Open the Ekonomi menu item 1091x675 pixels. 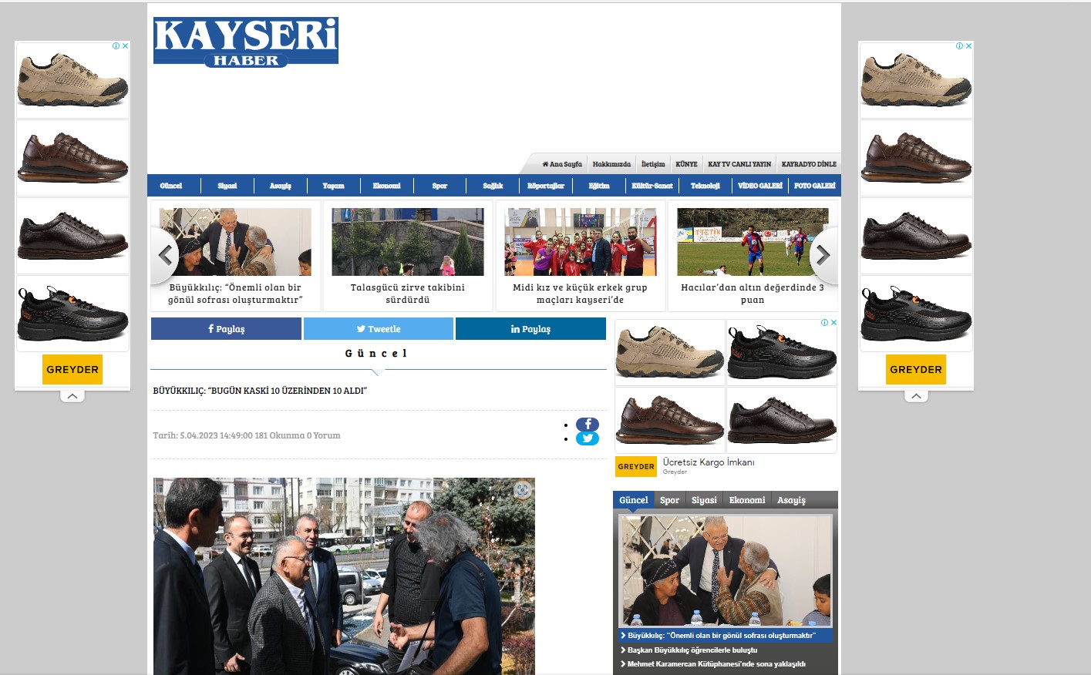click(x=386, y=186)
